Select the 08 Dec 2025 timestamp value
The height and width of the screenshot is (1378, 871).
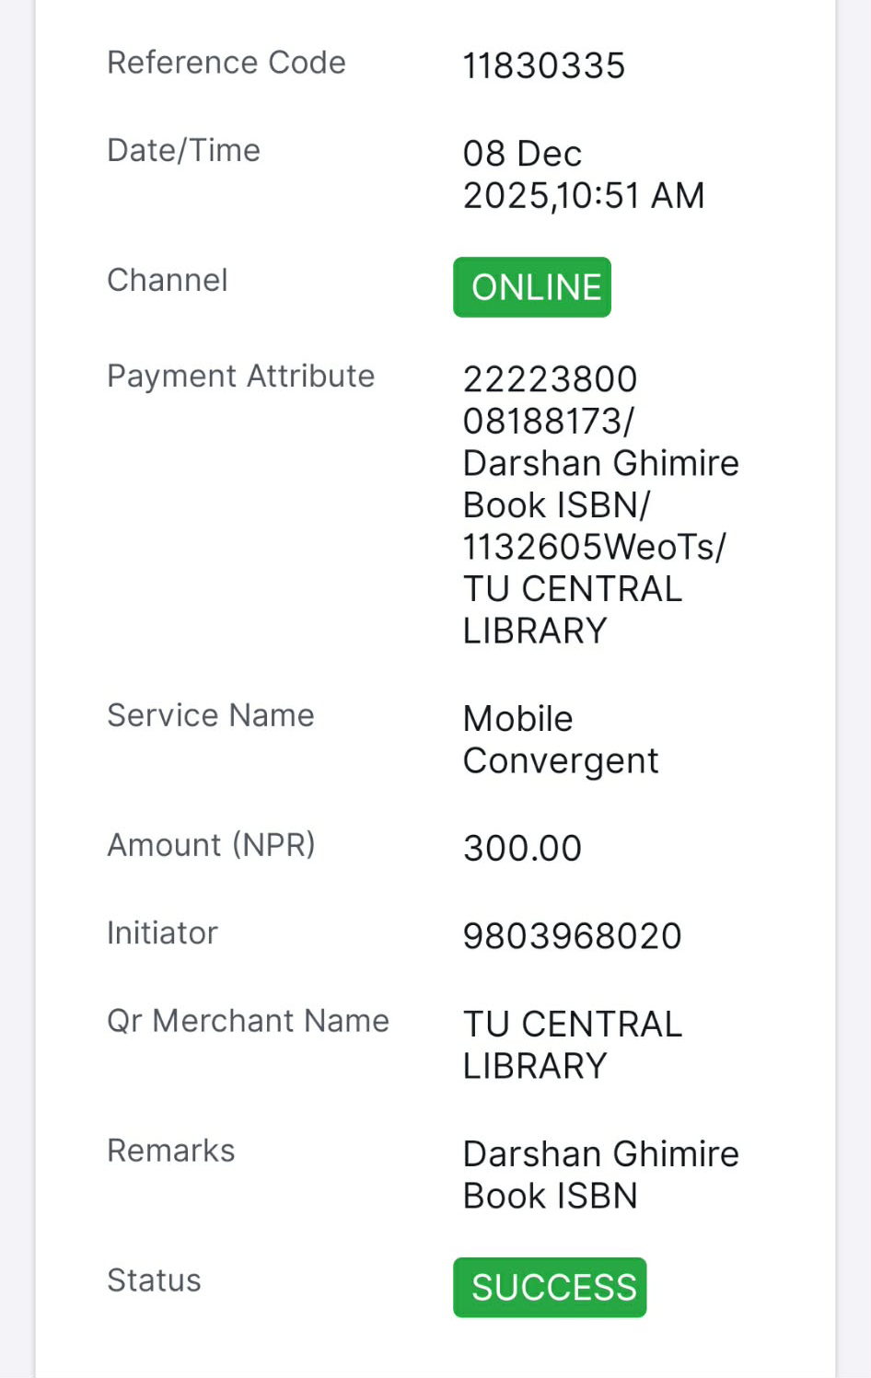583,174
